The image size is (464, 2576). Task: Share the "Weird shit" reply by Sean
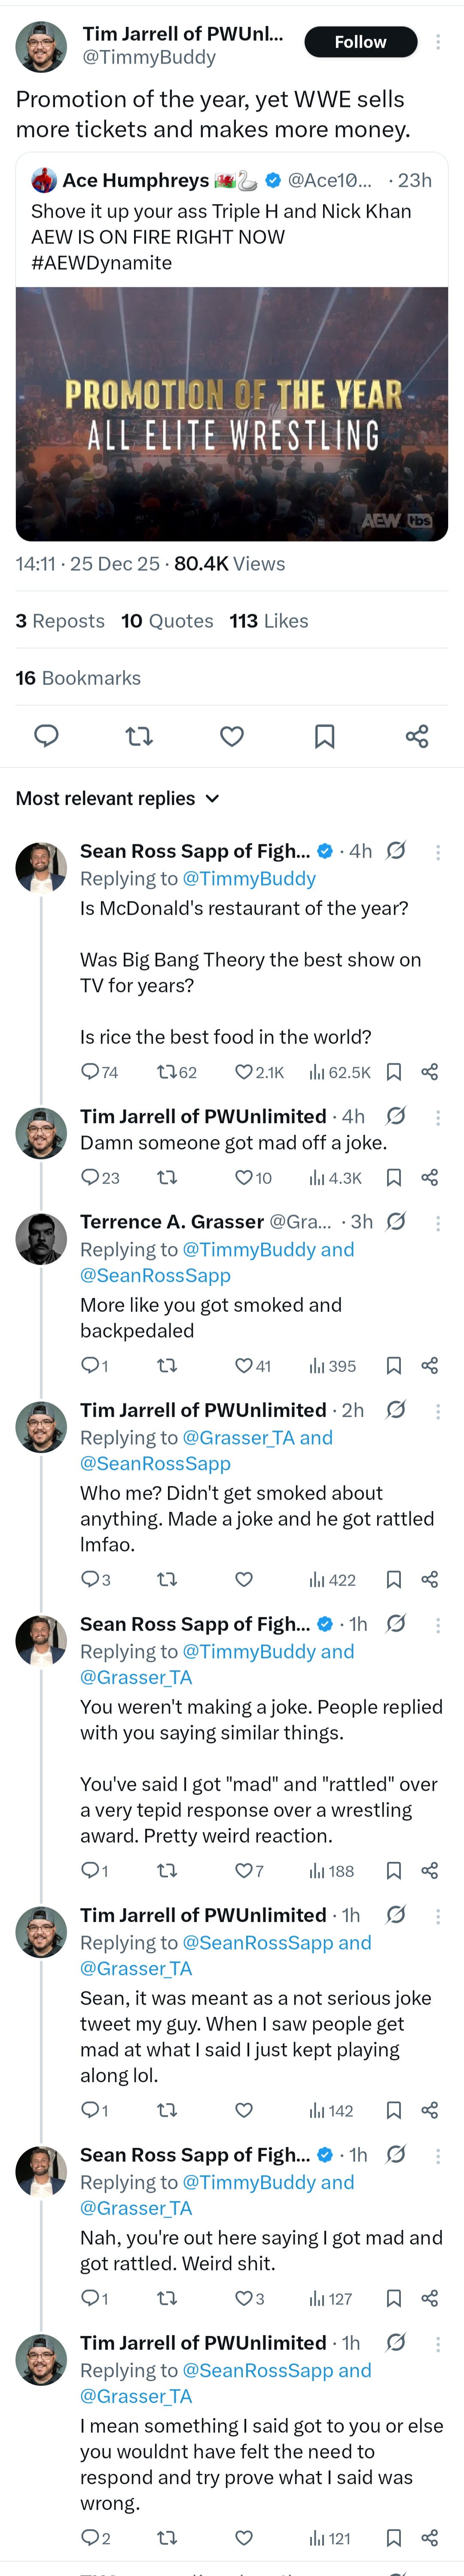[x=430, y=2299]
